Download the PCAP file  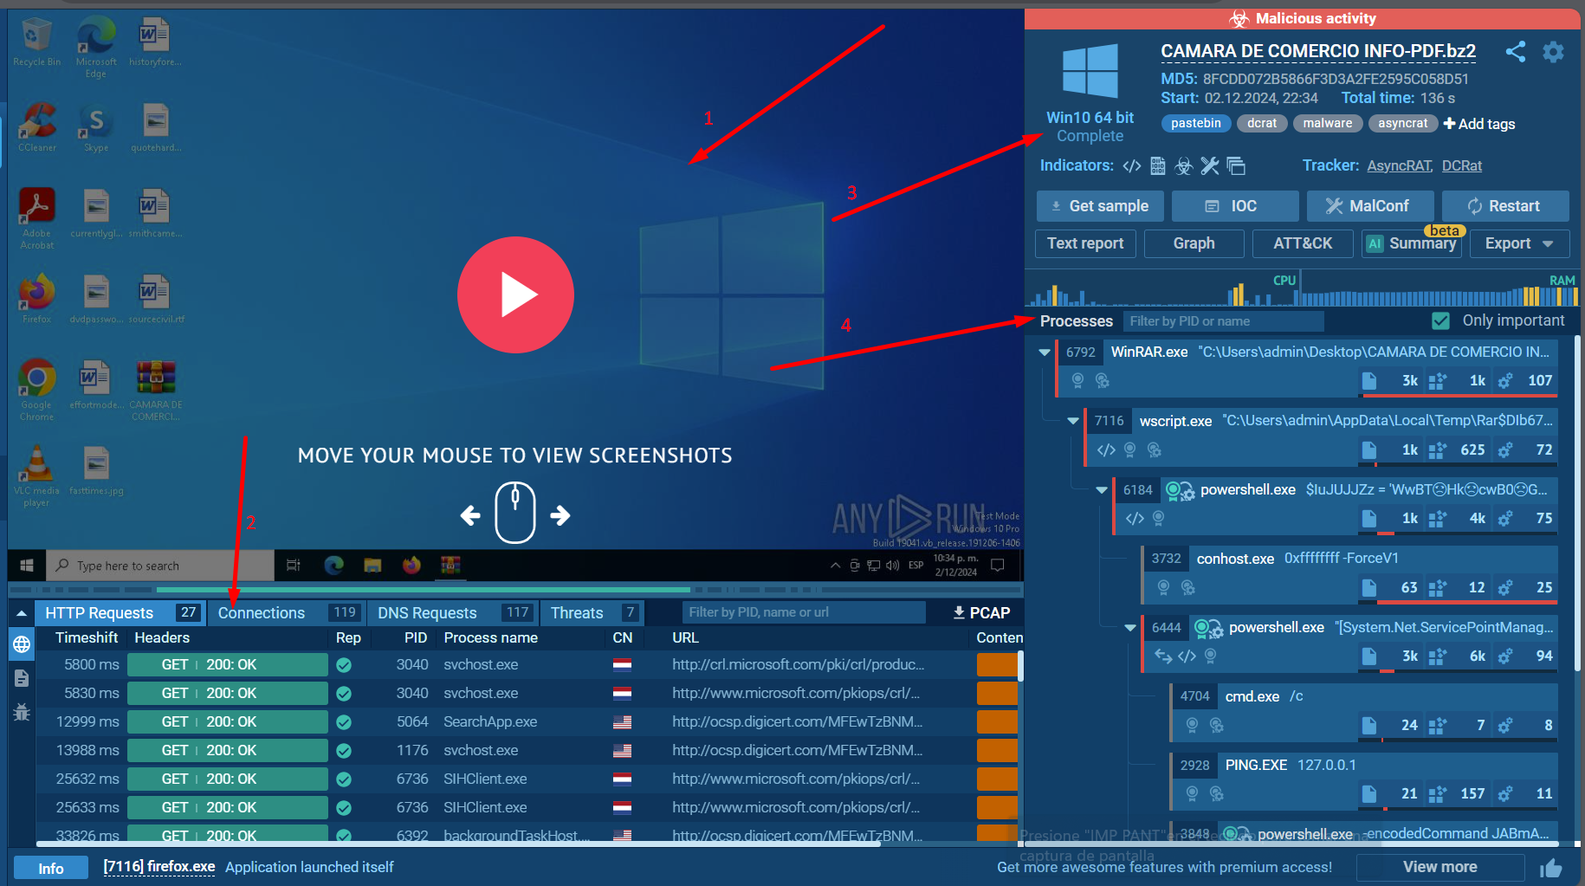point(981,612)
